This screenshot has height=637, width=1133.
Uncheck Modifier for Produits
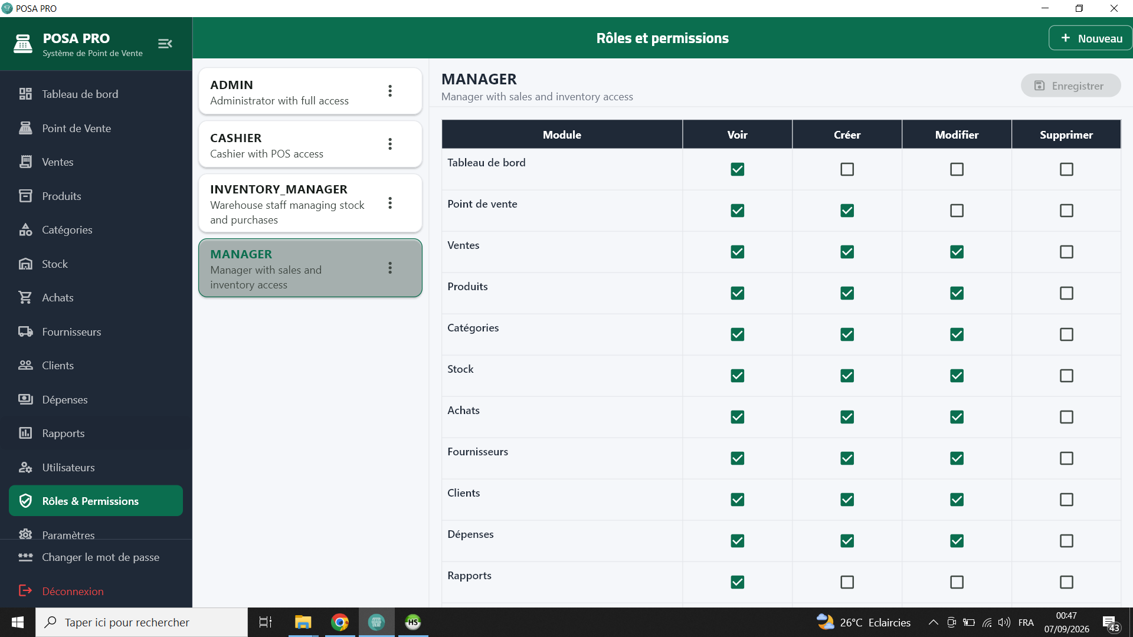(x=957, y=293)
